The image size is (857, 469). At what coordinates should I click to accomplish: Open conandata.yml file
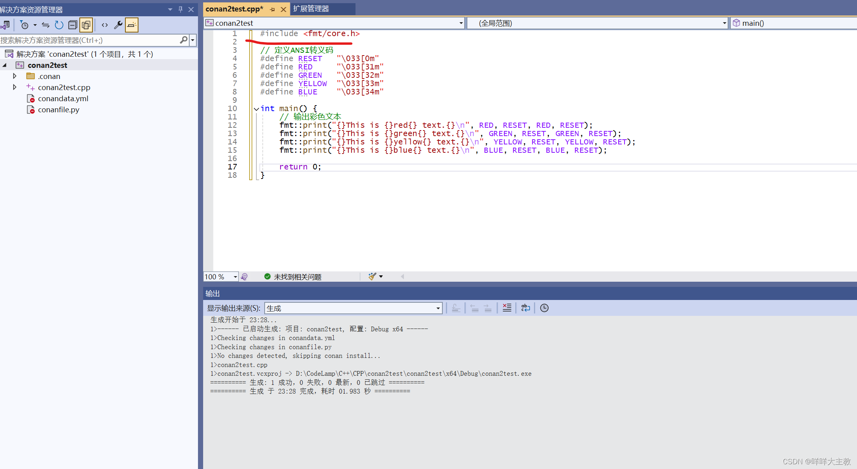[63, 98]
